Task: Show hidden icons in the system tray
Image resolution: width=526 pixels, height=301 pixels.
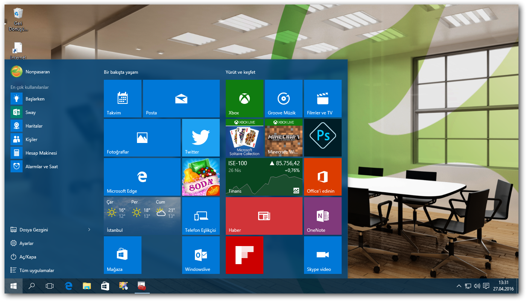Action: 459,286
